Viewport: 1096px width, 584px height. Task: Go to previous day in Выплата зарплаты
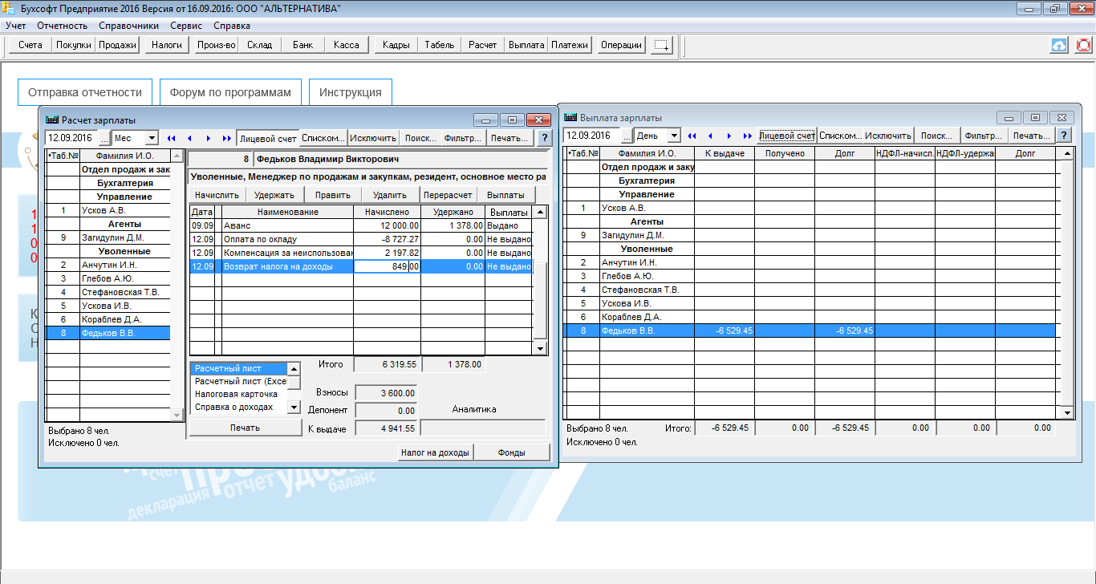(709, 136)
